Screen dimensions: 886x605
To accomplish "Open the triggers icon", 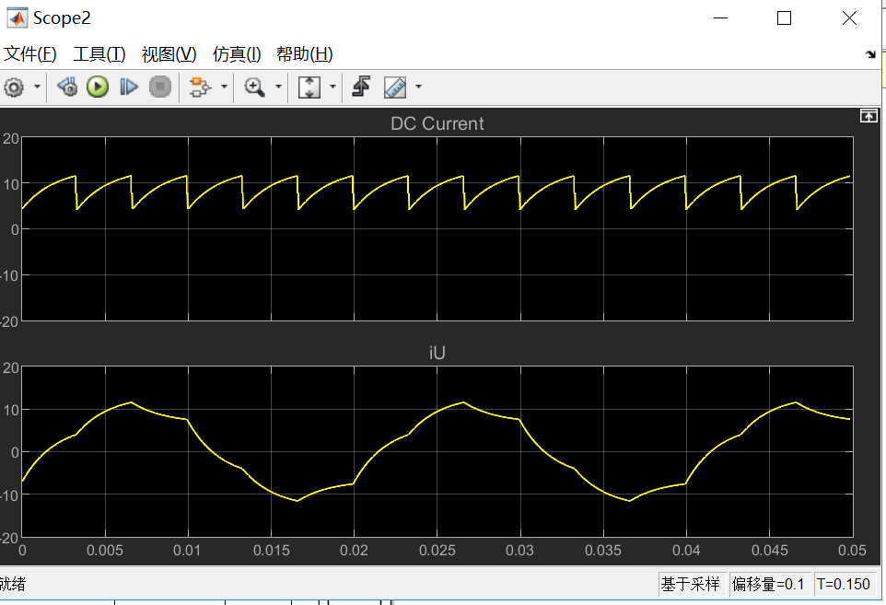I will 361,87.
